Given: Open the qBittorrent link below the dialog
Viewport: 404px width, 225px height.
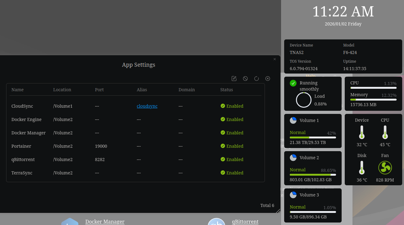Looking at the screenshot, I should point(245,222).
